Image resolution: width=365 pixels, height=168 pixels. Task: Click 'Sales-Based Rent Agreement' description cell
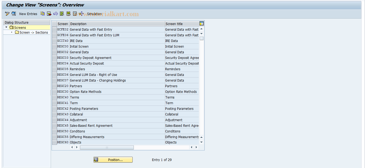(117, 126)
